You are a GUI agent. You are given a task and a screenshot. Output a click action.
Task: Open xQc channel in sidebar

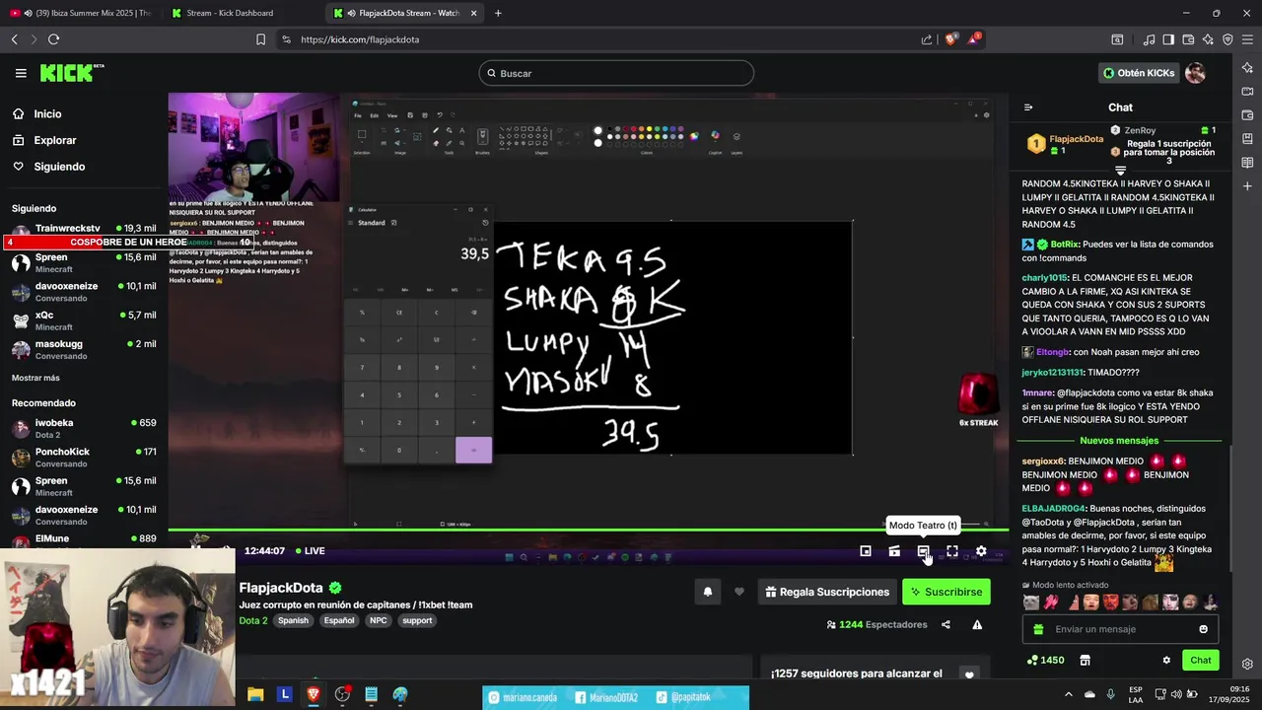(x=83, y=320)
